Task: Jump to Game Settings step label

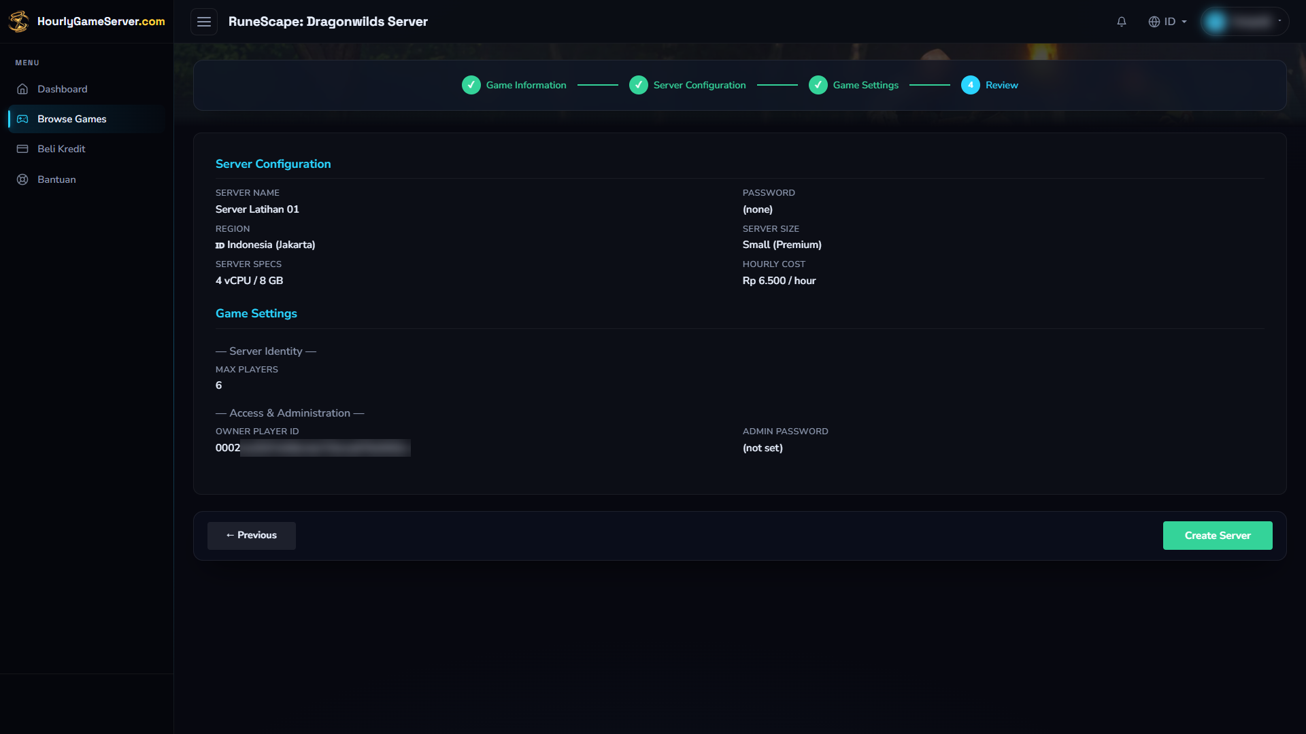Action: point(866,85)
